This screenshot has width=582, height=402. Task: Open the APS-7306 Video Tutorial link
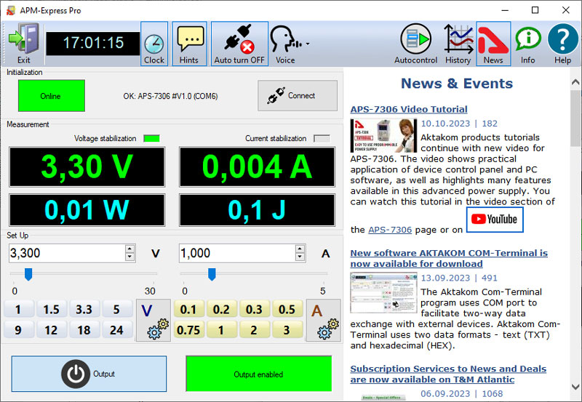[409, 109]
